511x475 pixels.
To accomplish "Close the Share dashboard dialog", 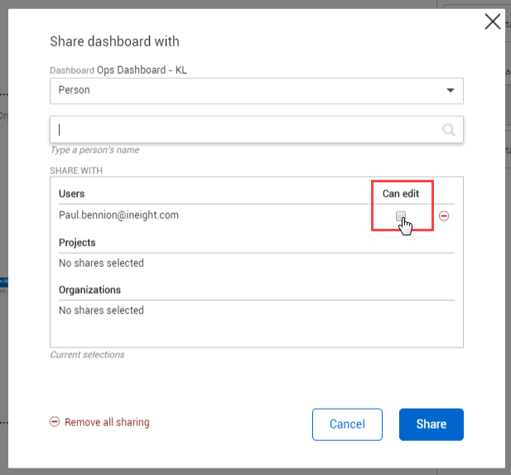I will pyautogui.click(x=493, y=22).
